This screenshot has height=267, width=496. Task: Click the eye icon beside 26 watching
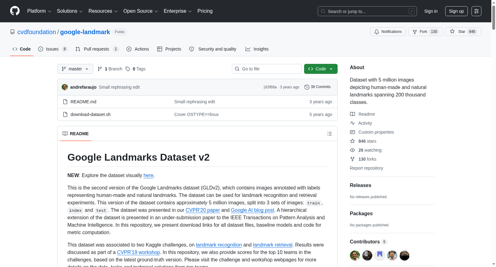pyautogui.click(x=352, y=150)
